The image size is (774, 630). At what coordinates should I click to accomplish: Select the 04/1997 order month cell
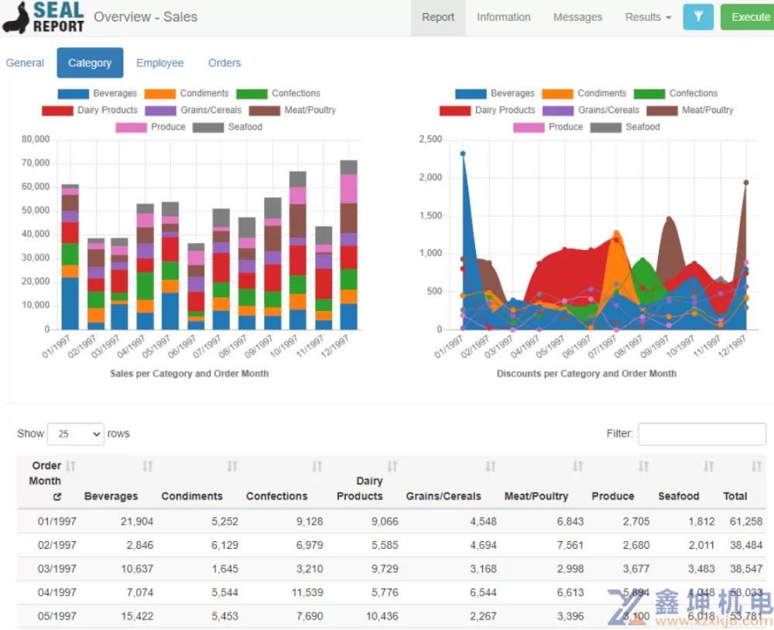pos(57,593)
